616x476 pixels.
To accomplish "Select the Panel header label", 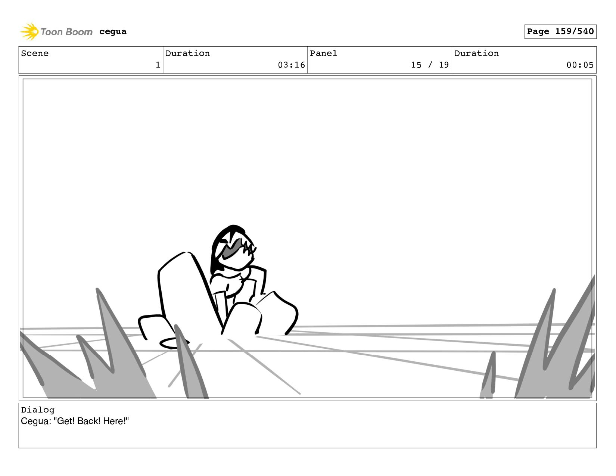I will click(323, 53).
